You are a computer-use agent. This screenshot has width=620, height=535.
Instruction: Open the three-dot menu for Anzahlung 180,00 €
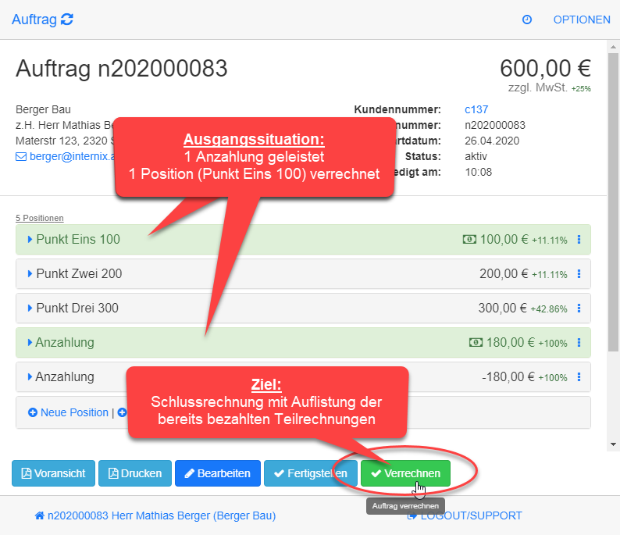click(579, 342)
